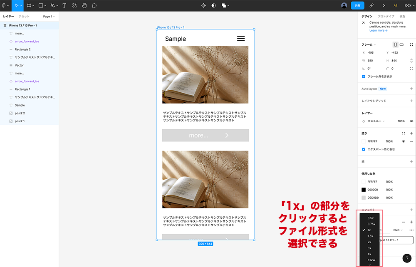The width and height of the screenshot is (416, 267).
Task: Switch to the プロトタイプ tab
Action: click(386, 16)
